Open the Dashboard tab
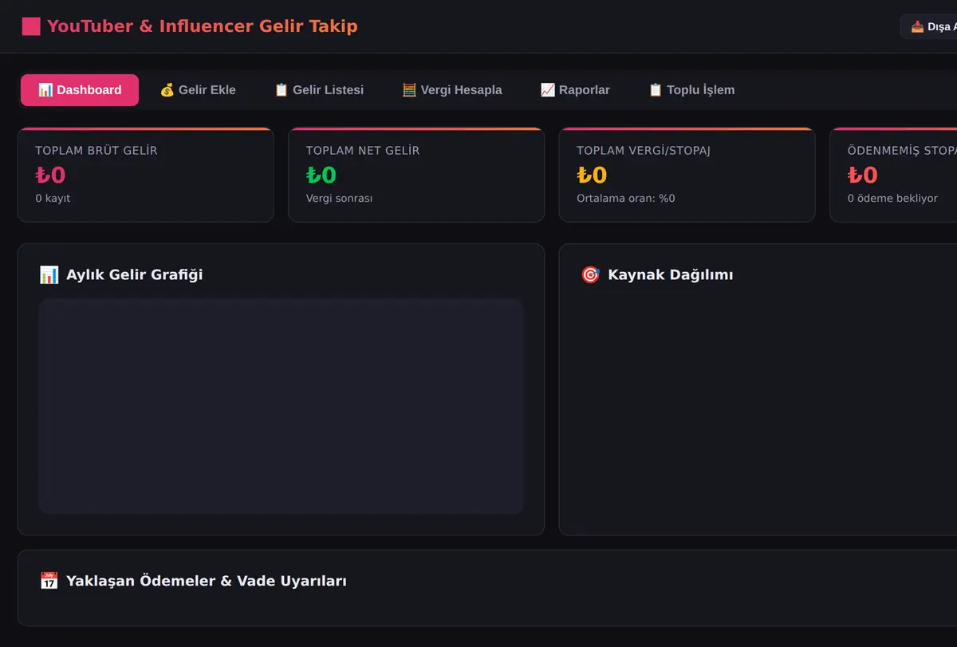 (x=80, y=90)
